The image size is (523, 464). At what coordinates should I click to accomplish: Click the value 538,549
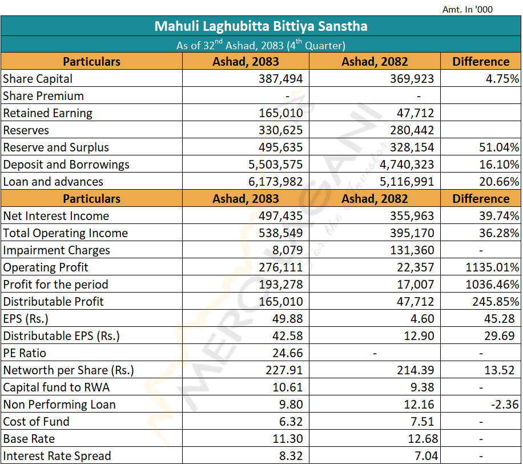pos(280,233)
